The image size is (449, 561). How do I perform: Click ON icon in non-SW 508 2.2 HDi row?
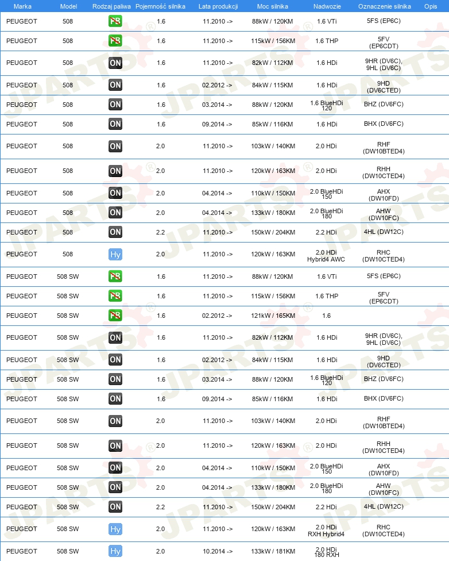115,232
